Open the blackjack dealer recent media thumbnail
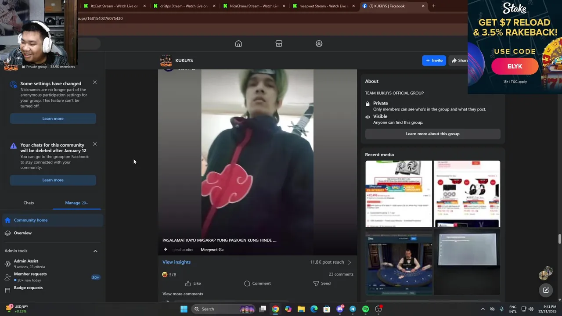Screen dimensions: 562x316 coord(399,262)
